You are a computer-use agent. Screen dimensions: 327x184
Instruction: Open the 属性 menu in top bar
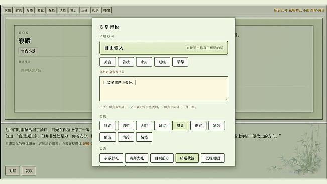pos(8,10)
